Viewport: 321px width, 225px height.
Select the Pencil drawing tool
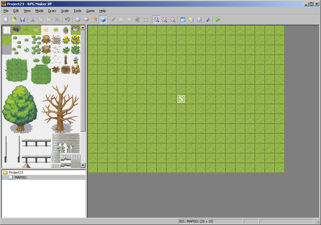113,20
